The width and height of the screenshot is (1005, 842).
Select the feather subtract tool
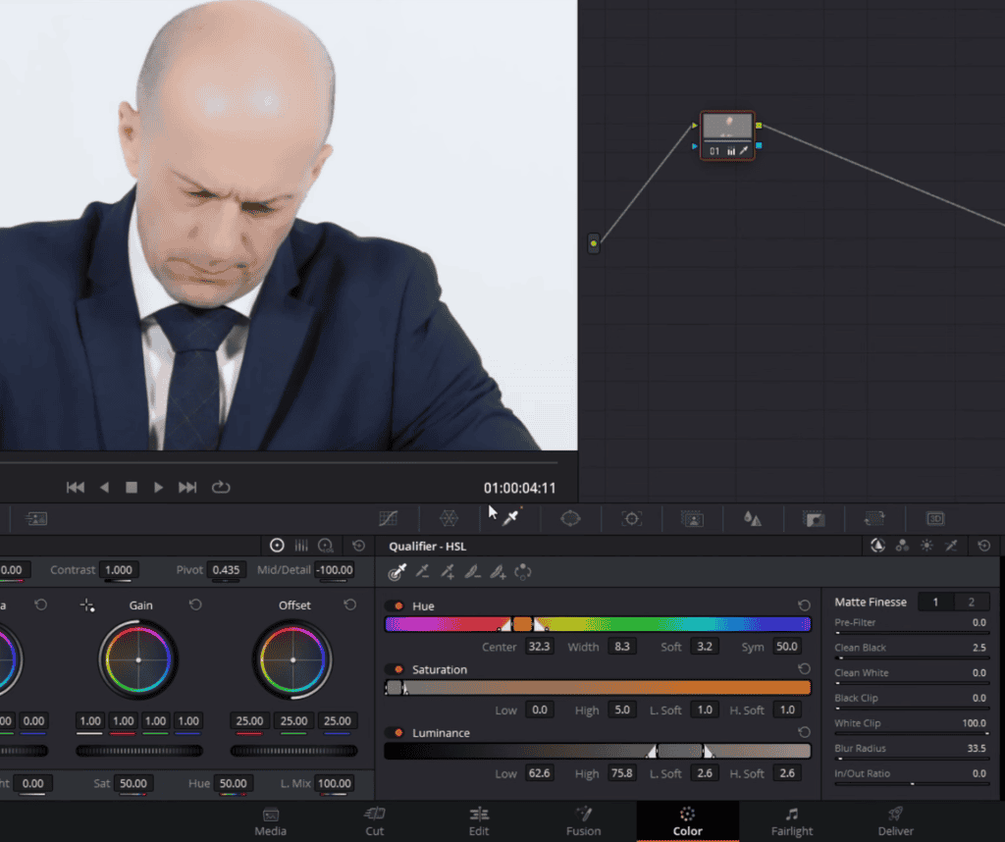(472, 571)
